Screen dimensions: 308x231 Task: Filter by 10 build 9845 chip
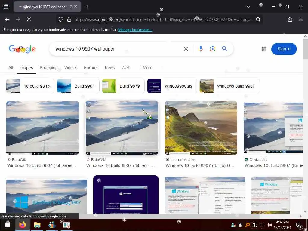click(x=30, y=86)
